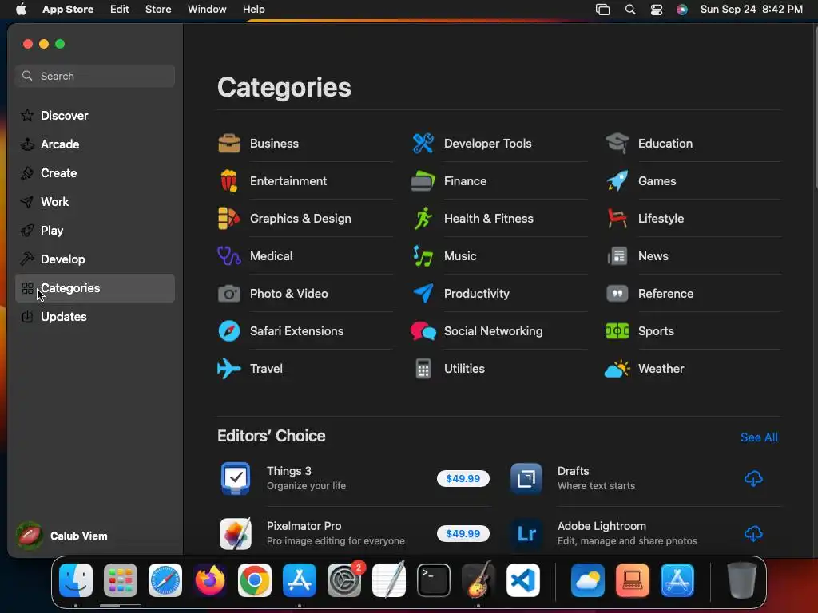Switch to the Work sidebar section
The height and width of the screenshot is (613, 818).
tap(95, 202)
